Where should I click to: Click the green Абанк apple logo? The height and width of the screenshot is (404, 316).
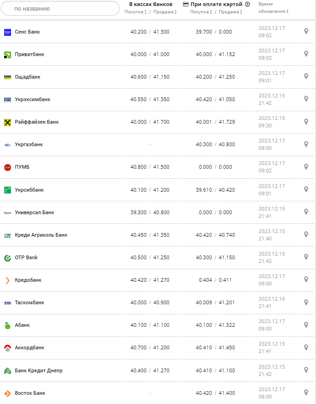[x=7, y=325]
